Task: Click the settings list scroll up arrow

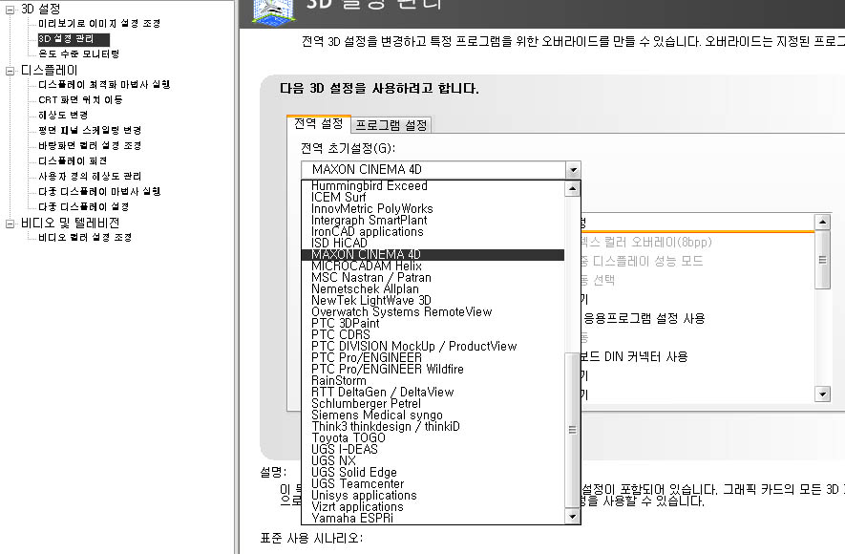Action: (822, 222)
